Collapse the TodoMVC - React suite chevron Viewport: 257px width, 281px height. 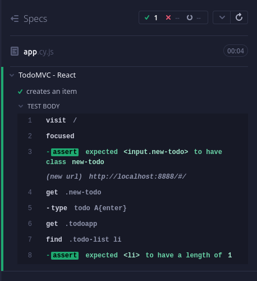tap(12, 75)
